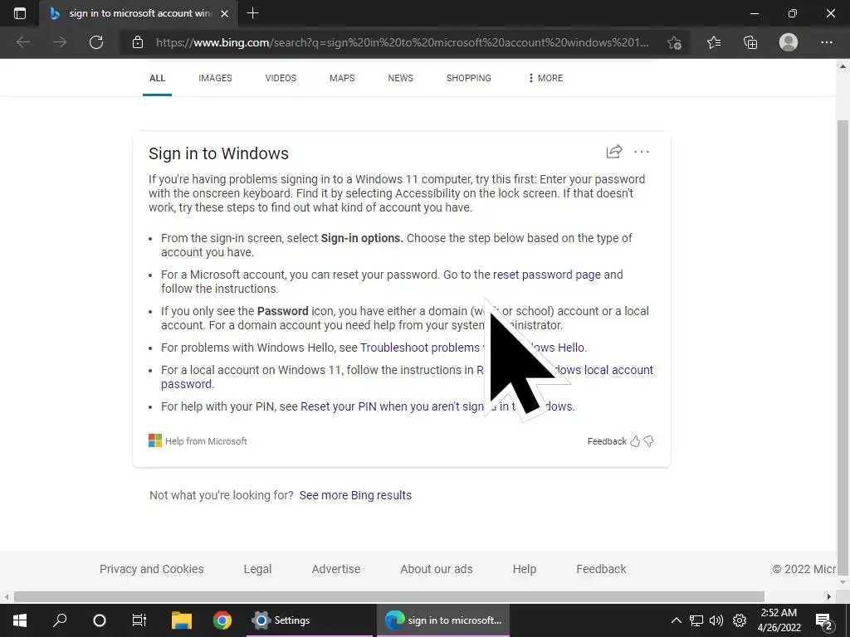Viewport: 850px width, 637px height.
Task: Open the reset password page link
Action: [x=546, y=275]
